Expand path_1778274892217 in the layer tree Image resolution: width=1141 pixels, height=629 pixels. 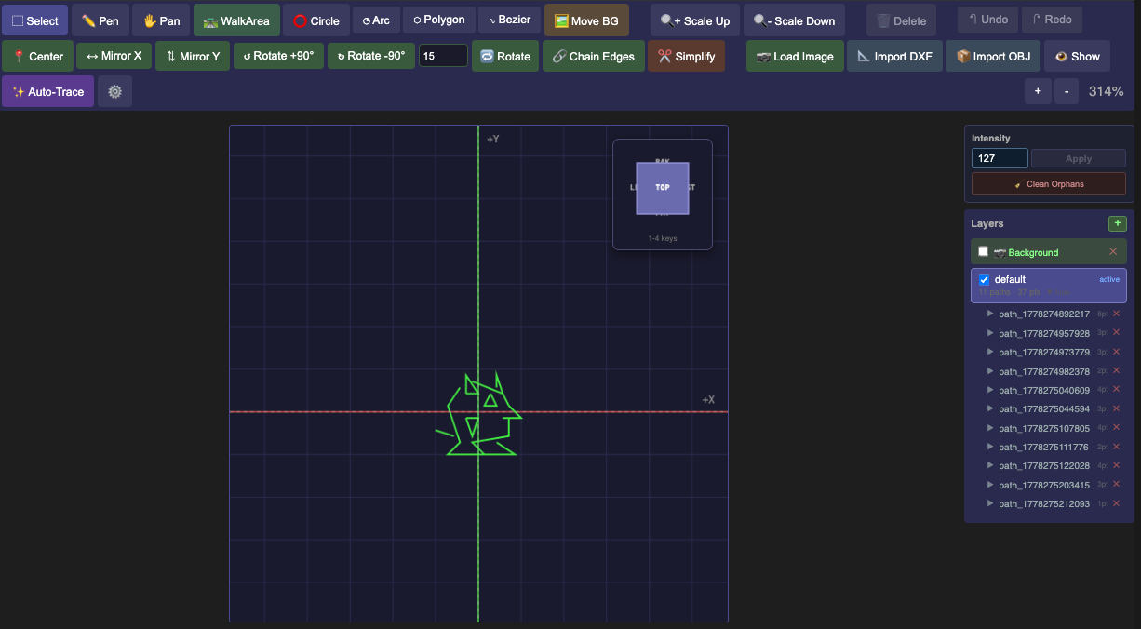click(x=990, y=314)
